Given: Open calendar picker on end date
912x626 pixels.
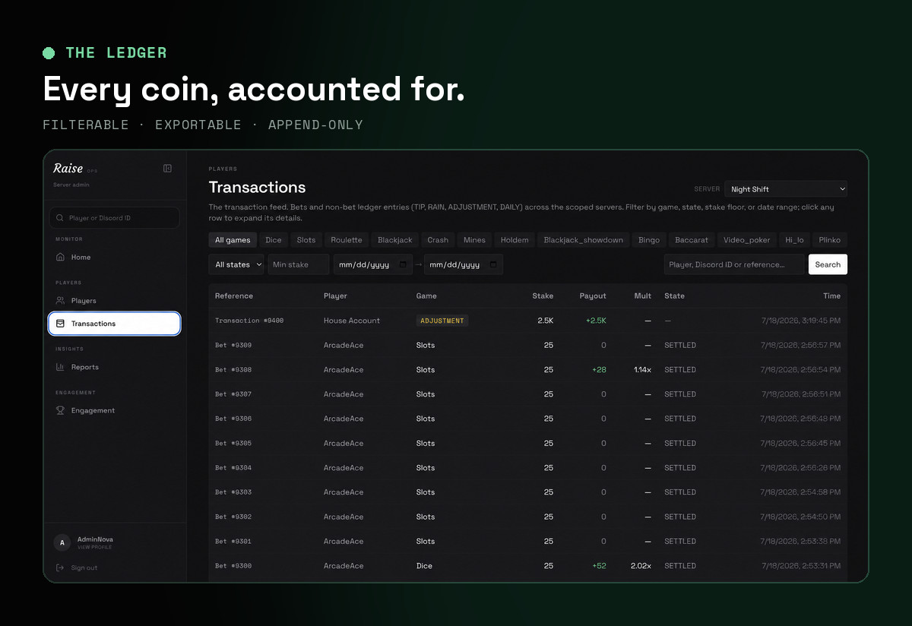Looking at the screenshot, I should point(492,264).
